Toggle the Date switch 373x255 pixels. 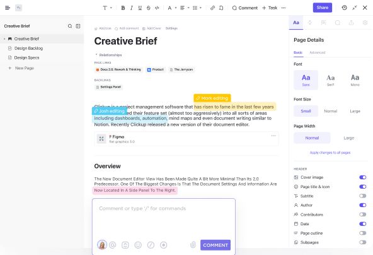click(362, 224)
